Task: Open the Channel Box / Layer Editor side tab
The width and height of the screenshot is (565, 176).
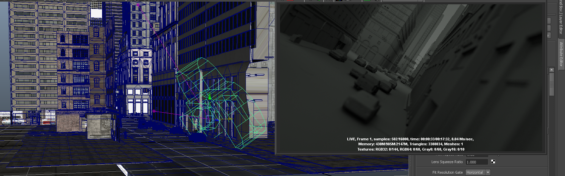Action: coord(561,18)
